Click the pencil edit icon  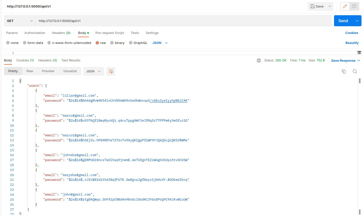pos(345,6)
